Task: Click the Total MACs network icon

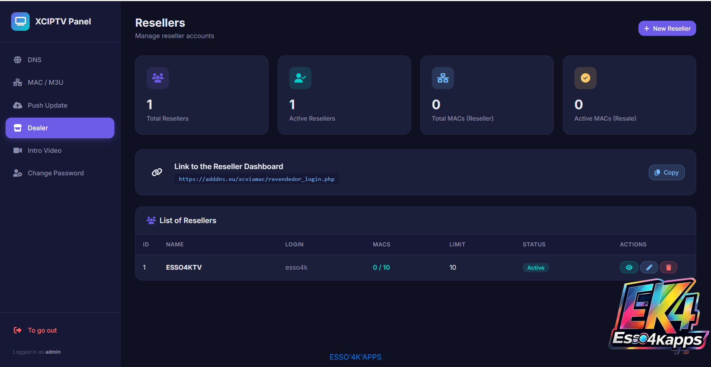Action: point(443,78)
